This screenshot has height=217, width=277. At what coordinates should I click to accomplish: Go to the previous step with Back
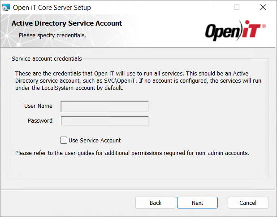[x=156, y=203]
